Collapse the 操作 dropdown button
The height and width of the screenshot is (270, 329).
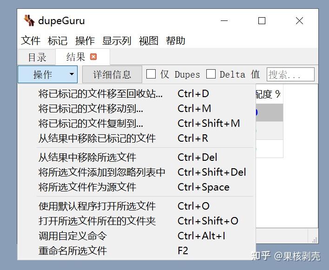coord(47,74)
